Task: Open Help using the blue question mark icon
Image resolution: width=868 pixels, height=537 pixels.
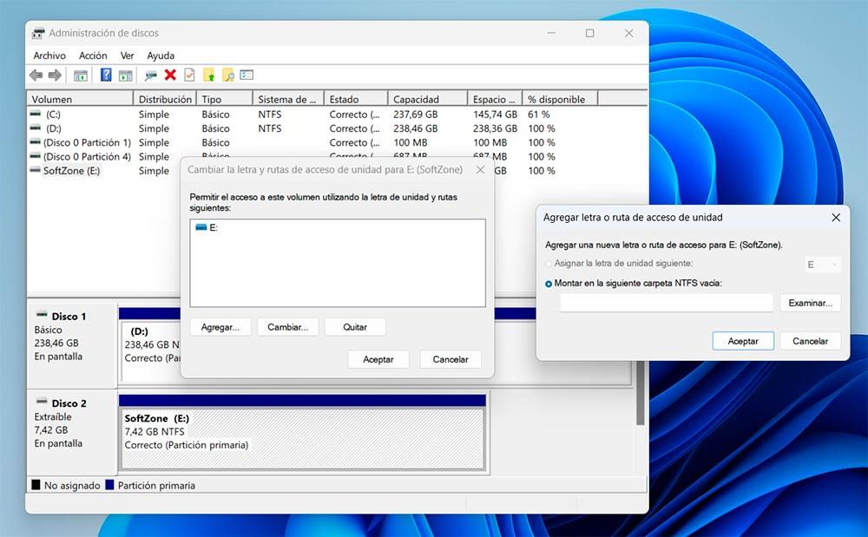Action: click(107, 75)
